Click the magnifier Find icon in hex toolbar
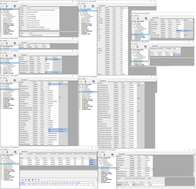 tap(36, 180)
